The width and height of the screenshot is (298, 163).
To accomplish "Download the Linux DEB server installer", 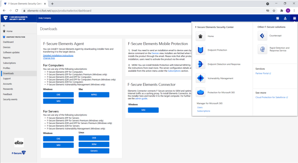I will 94,138.
